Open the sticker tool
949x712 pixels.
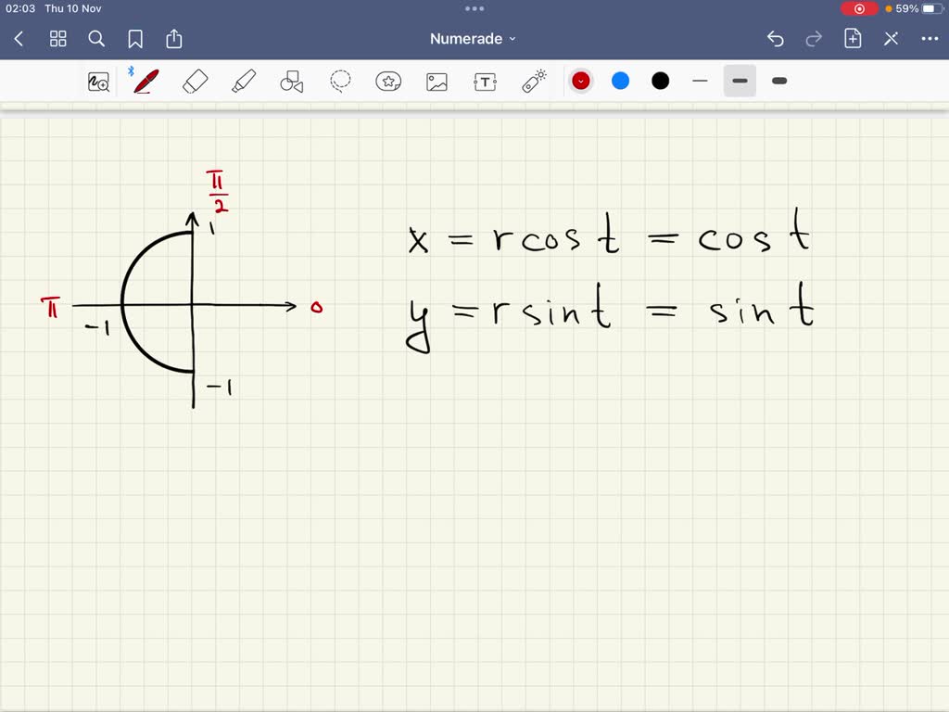388,81
